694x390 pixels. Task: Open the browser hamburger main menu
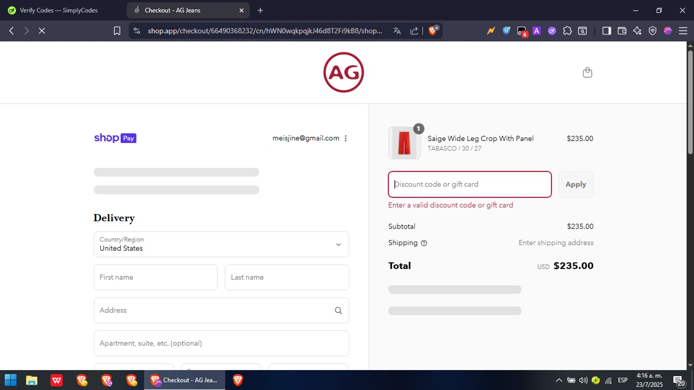tap(683, 31)
